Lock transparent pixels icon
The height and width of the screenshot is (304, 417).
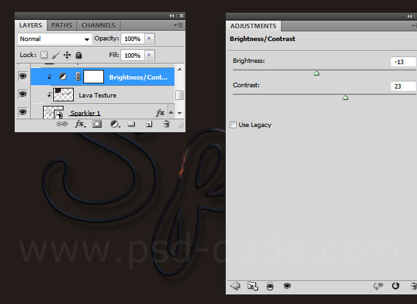[44, 55]
